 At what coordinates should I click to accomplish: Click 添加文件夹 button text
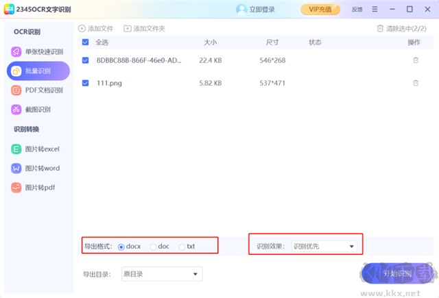click(x=149, y=29)
